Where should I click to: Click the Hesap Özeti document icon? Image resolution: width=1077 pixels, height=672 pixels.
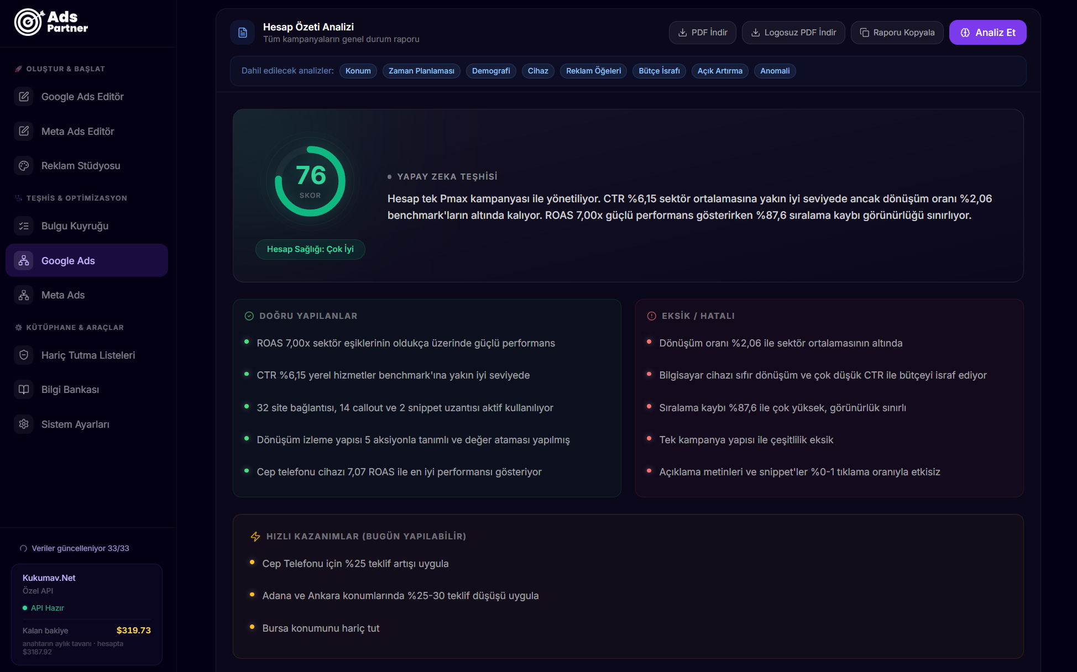coord(242,33)
